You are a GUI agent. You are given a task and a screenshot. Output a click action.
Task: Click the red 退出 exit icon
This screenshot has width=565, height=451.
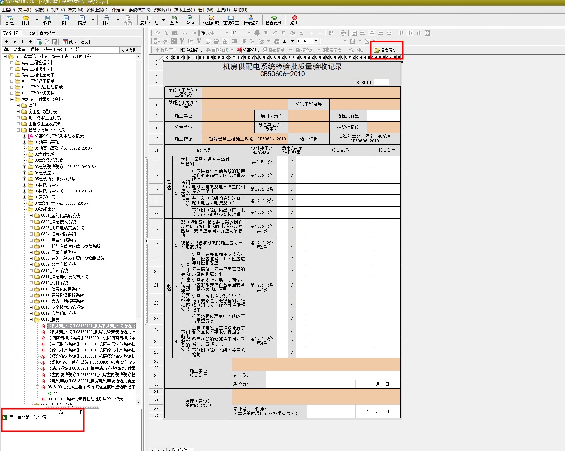[294, 20]
